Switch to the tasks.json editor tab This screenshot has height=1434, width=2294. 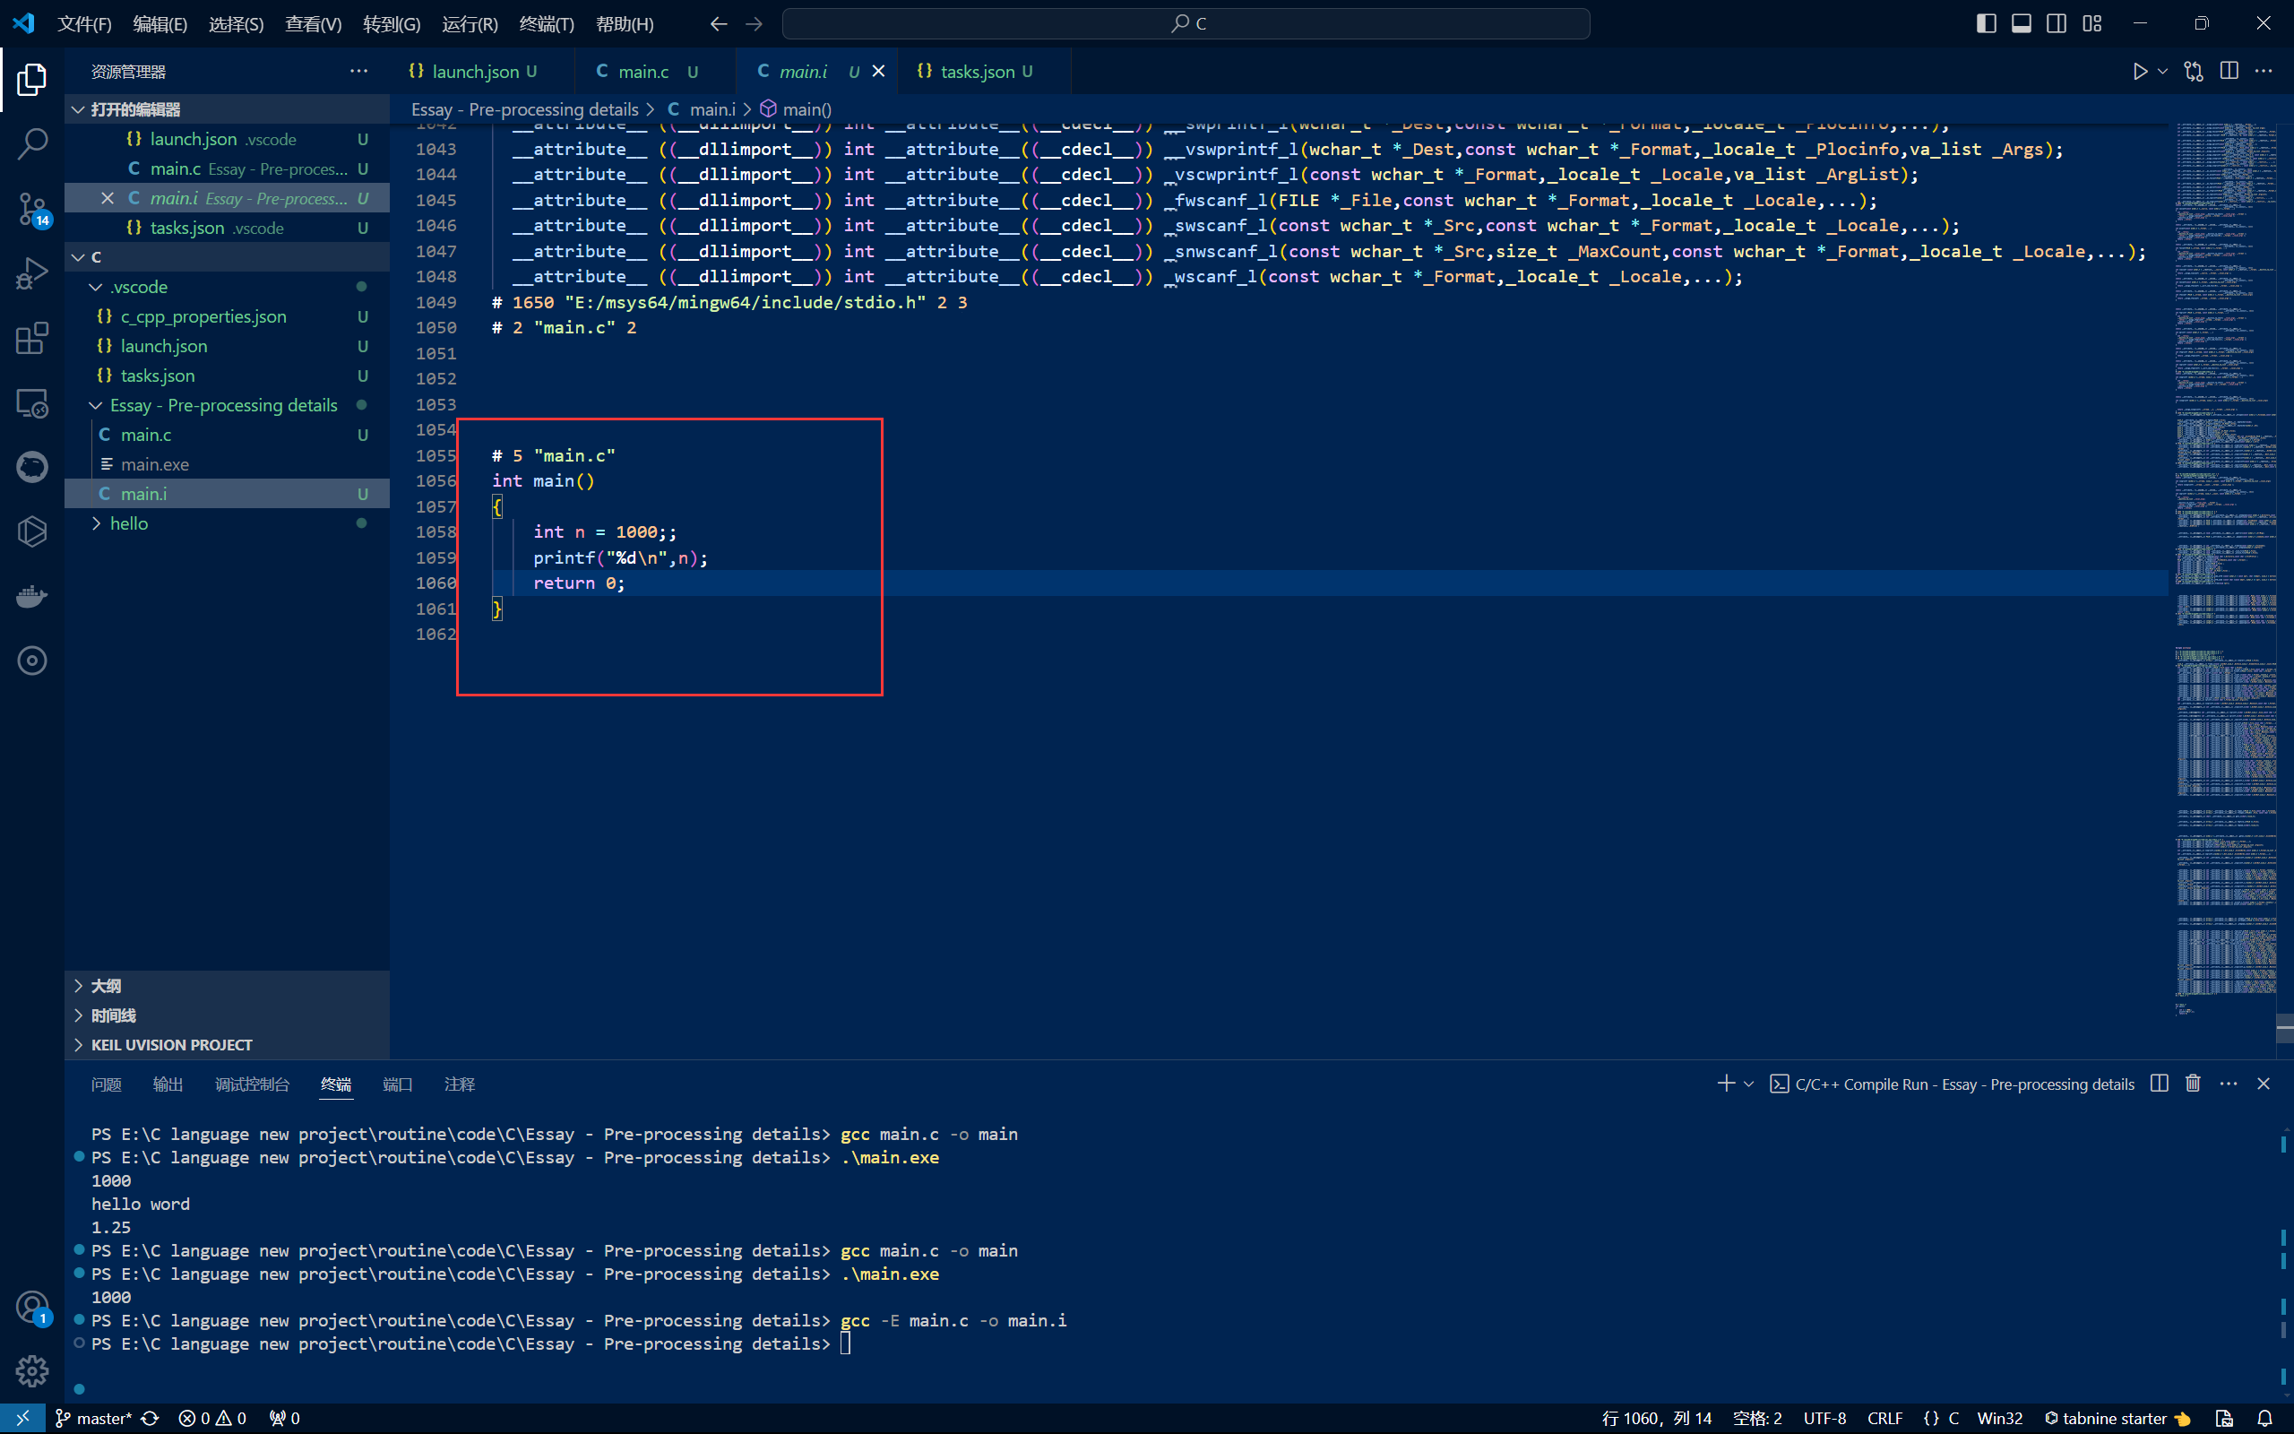pos(984,71)
